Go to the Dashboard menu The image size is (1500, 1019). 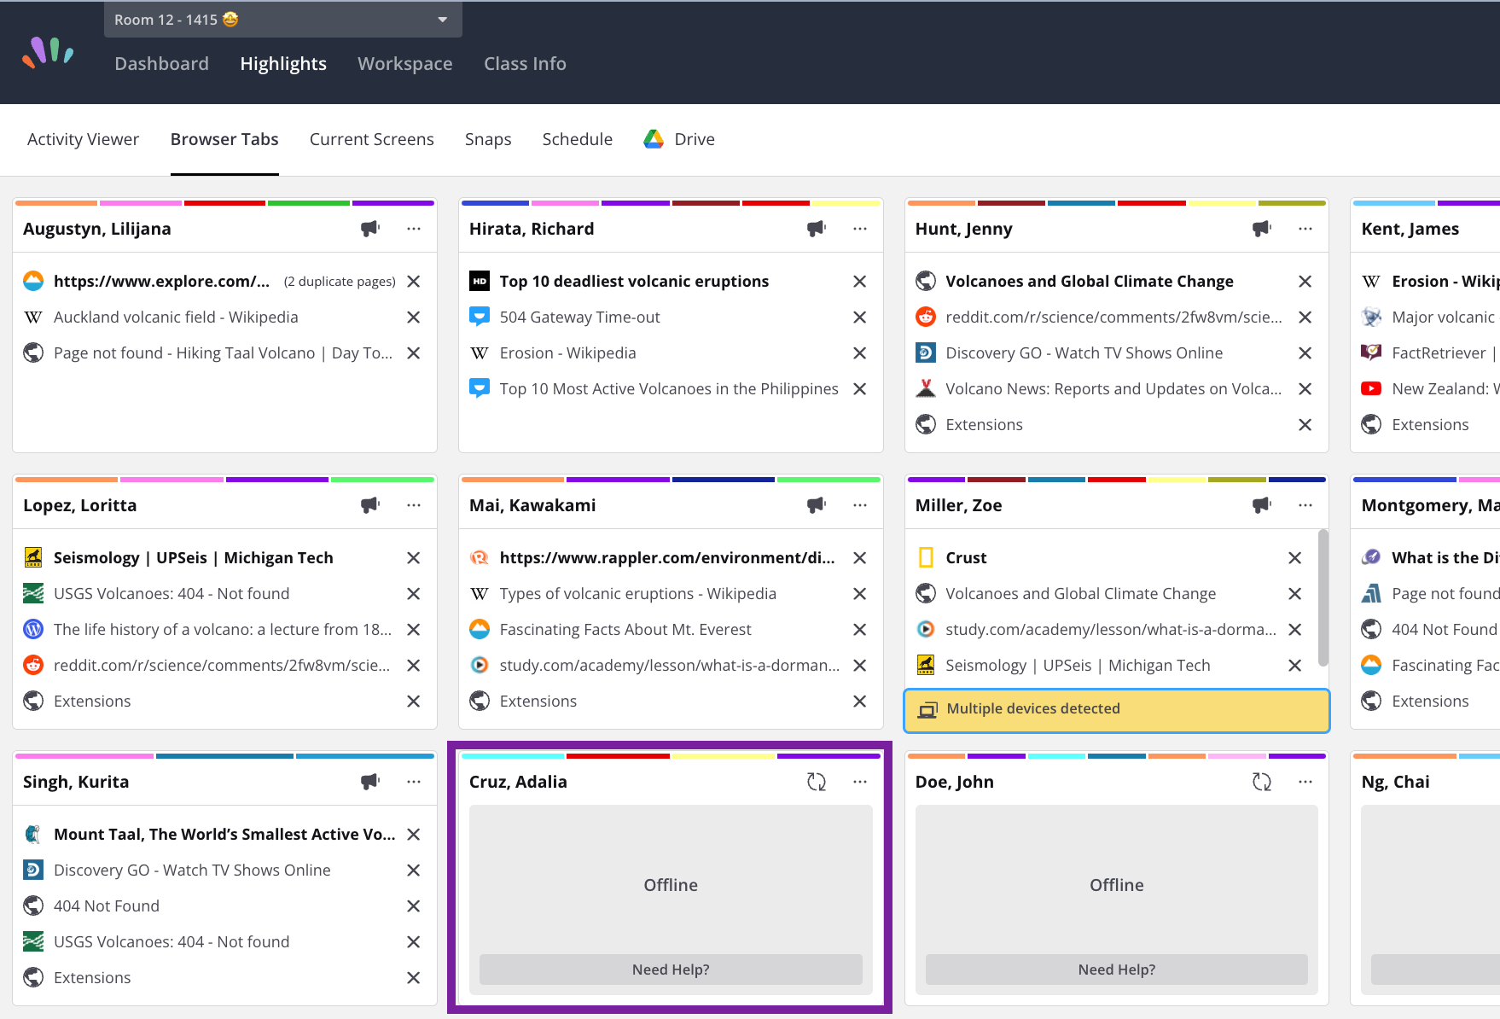click(x=161, y=64)
